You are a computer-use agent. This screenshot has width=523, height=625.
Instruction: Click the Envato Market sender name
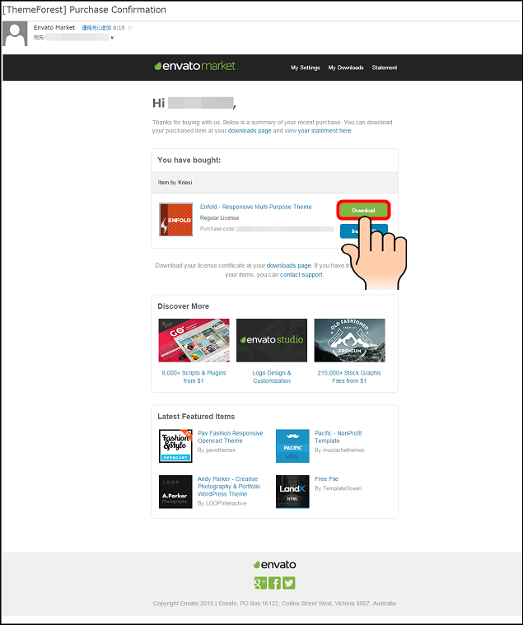(x=54, y=27)
